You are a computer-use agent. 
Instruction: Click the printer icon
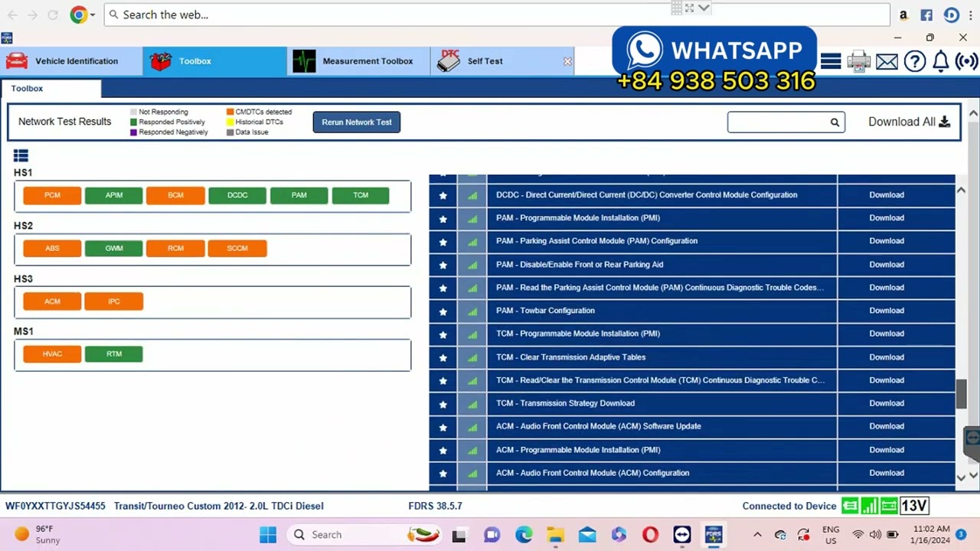[858, 61]
